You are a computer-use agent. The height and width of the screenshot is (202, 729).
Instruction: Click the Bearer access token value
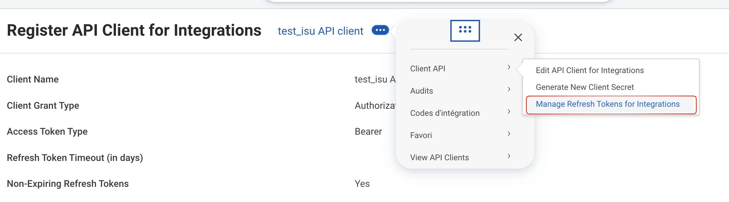368,132
